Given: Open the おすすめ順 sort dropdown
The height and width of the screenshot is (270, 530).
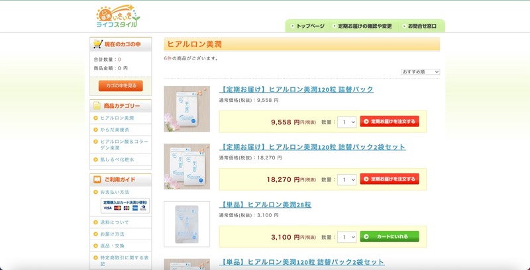Looking at the screenshot, I should (420, 71).
